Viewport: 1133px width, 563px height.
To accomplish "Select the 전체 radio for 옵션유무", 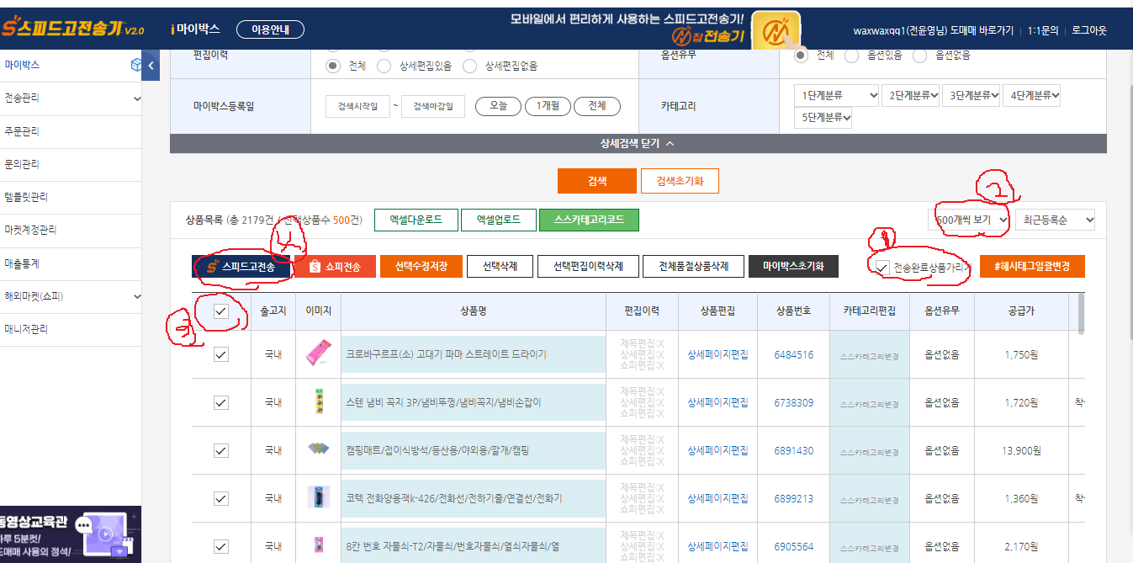I will pyautogui.click(x=801, y=55).
